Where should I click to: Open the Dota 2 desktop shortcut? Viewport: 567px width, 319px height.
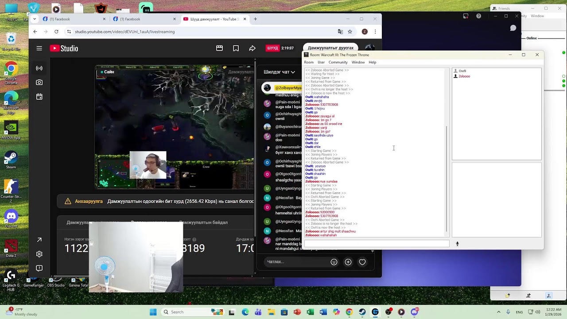click(11, 248)
